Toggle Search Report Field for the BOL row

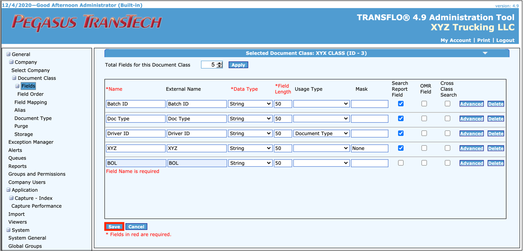tap(400, 163)
